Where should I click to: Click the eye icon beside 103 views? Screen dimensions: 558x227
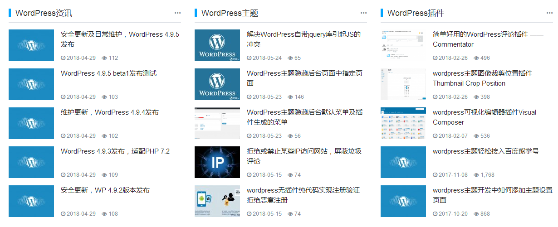[x=104, y=97]
